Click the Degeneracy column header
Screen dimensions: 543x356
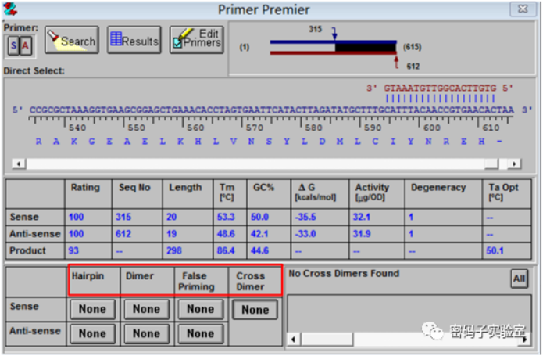click(x=438, y=188)
